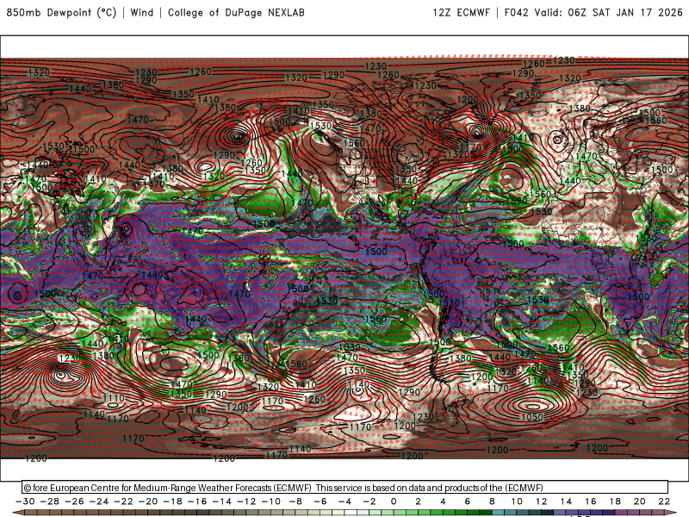This screenshot has width=689, height=517.
Task: Click the '-24' color scale label
Action: click(99, 501)
